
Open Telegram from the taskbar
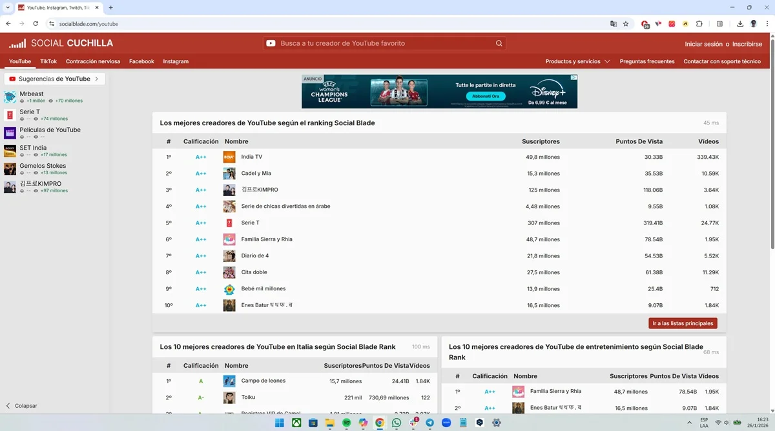(x=430, y=423)
